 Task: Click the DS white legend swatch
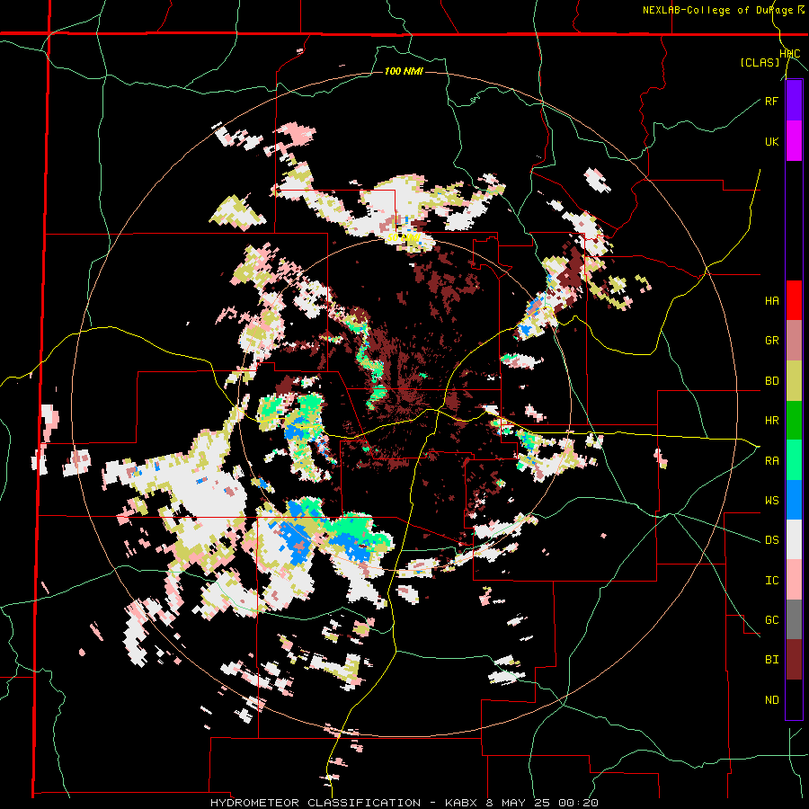point(794,539)
